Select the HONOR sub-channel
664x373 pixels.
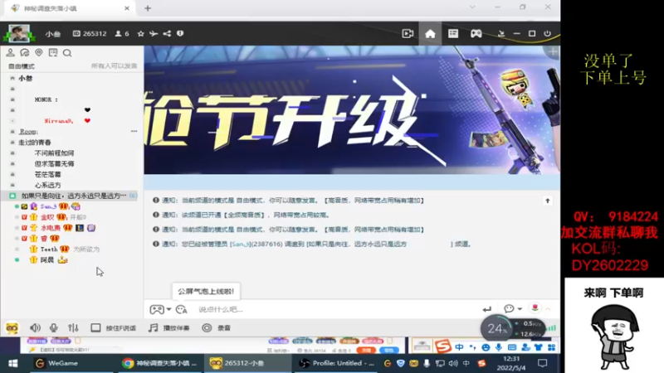pyautogui.click(x=46, y=99)
